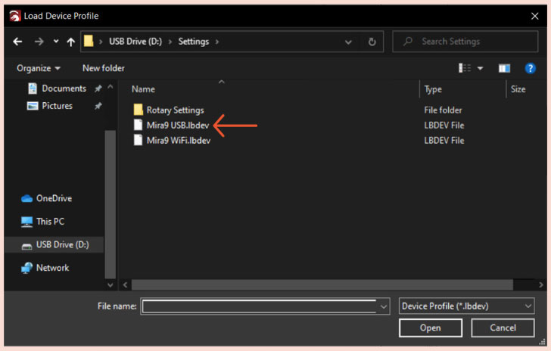Viewport: 551px width, 351px height.
Task: Click File folder type of Rotary Settings
Action: (443, 110)
